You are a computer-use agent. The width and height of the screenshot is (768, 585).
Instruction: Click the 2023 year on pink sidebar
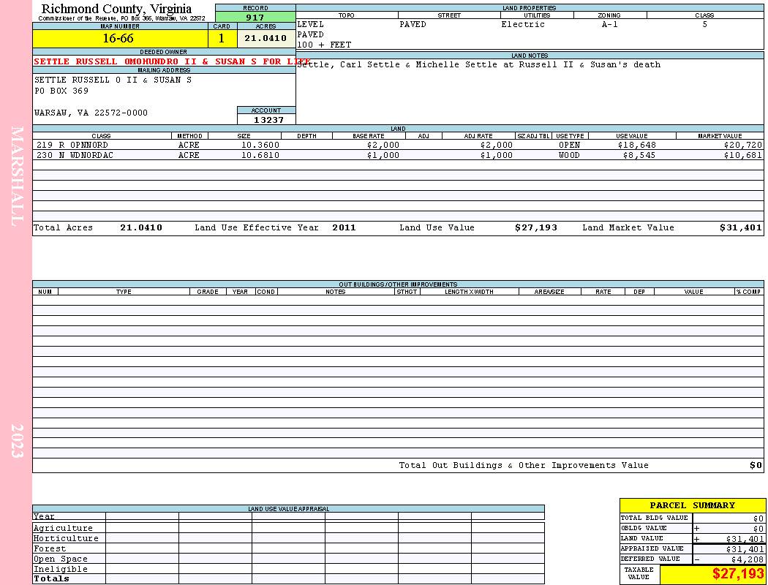click(17, 441)
